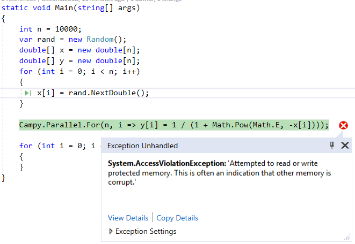Click the red exception error icon
The height and width of the screenshot is (244, 355).
click(343, 125)
